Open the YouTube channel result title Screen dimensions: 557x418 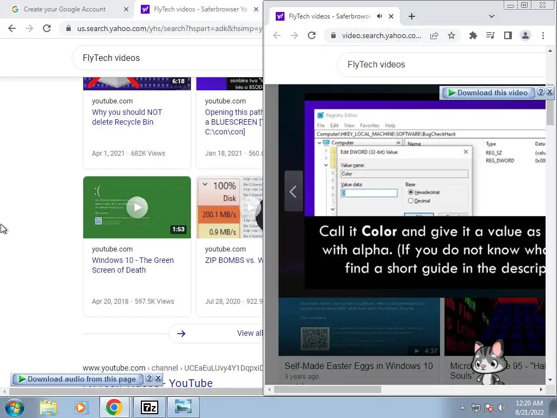pos(148,383)
